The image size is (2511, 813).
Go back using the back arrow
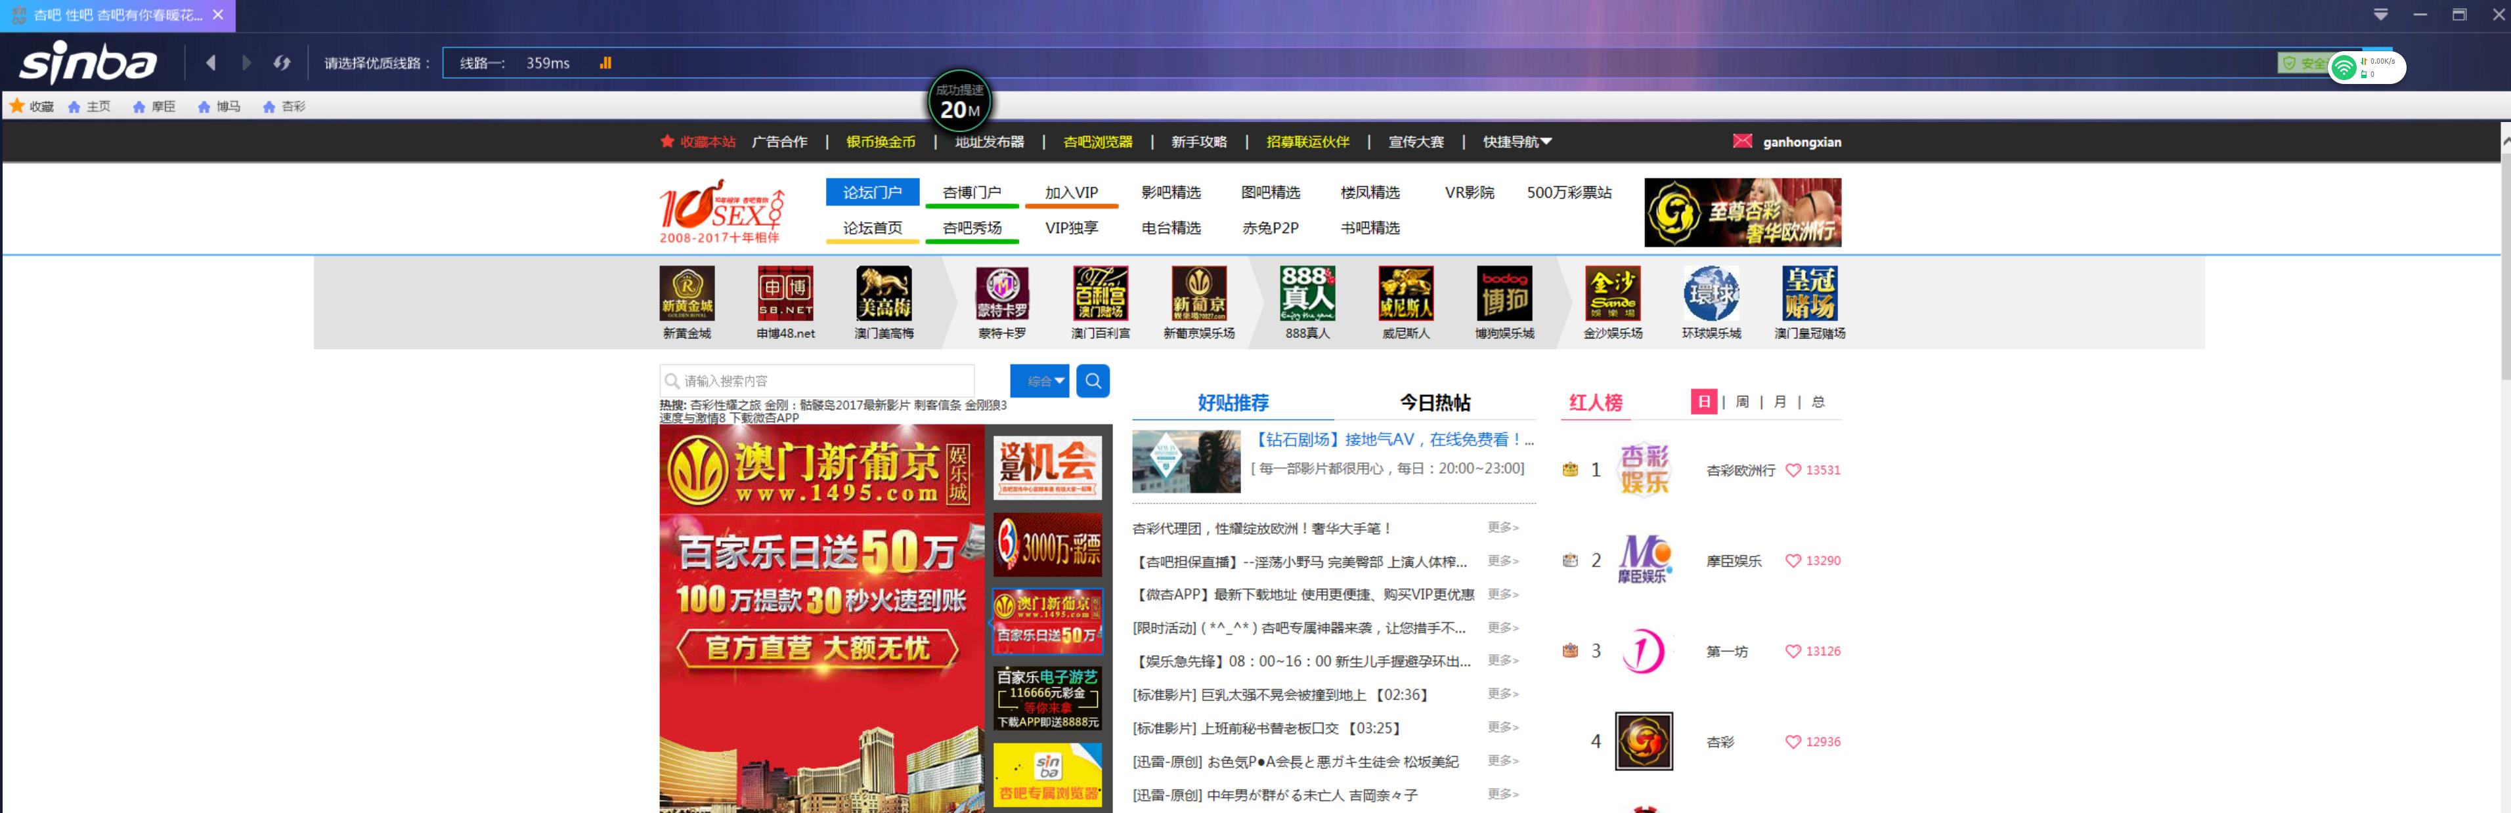coord(211,63)
